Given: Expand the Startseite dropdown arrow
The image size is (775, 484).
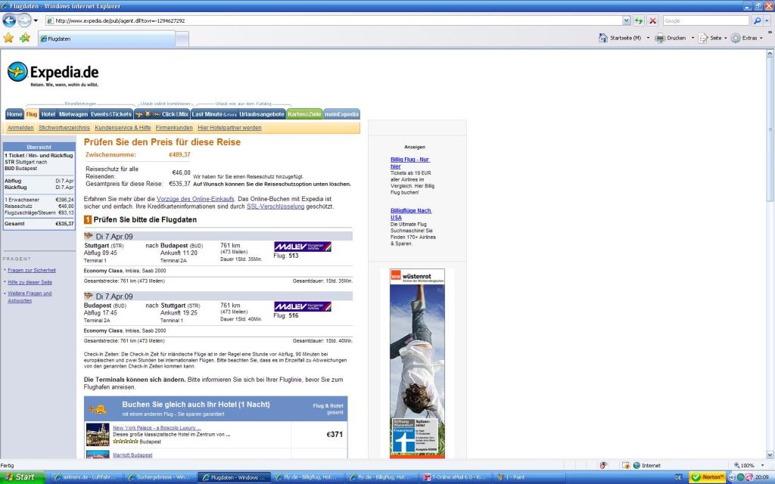Looking at the screenshot, I should coord(648,38).
